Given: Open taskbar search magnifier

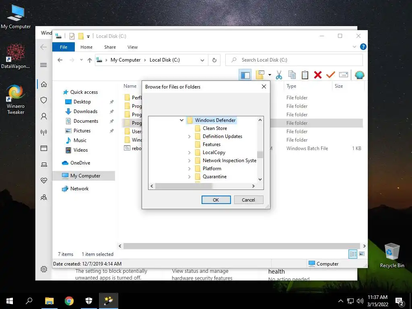Looking at the screenshot, I should pos(29,301).
